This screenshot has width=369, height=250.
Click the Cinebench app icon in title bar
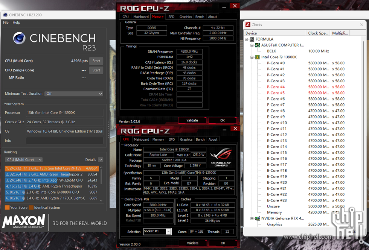point(5,15)
